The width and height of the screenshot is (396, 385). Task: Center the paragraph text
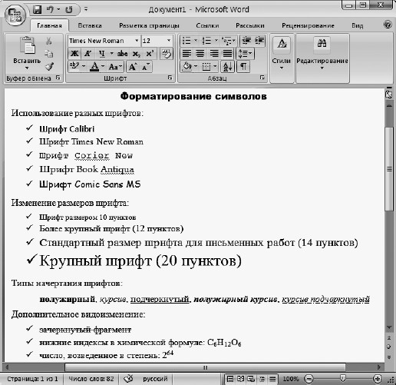(200, 54)
